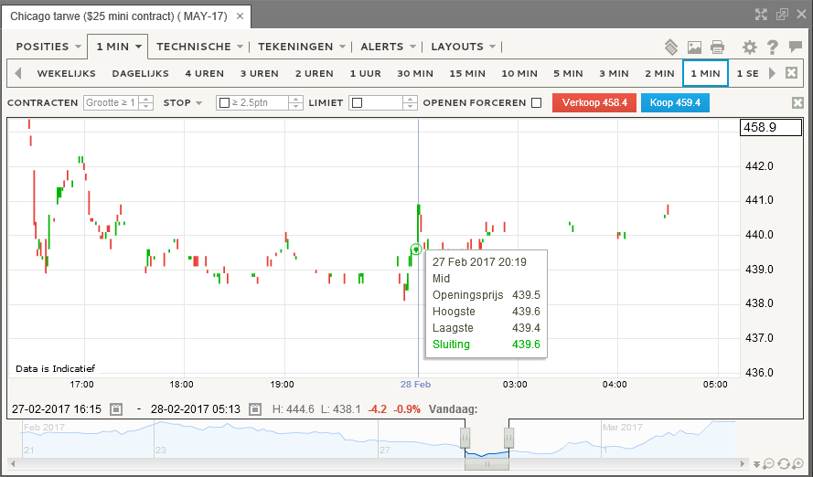Select the 15 MIN timeframe
This screenshot has height=477, width=813.
click(x=467, y=73)
